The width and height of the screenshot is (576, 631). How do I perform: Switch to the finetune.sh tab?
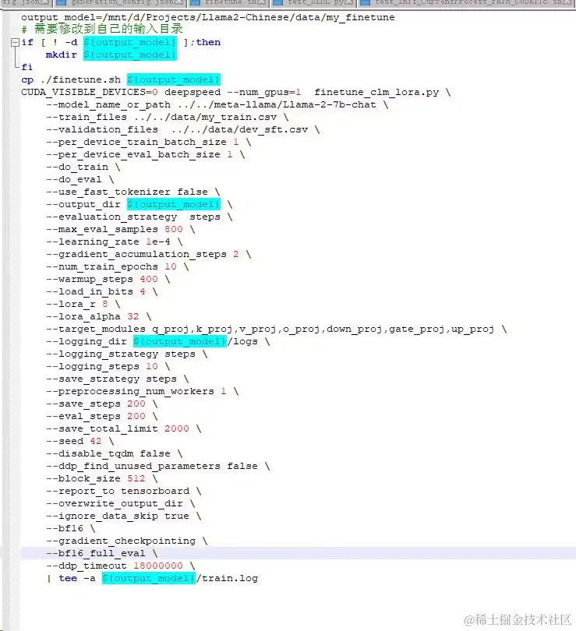[x=228, y=3]
